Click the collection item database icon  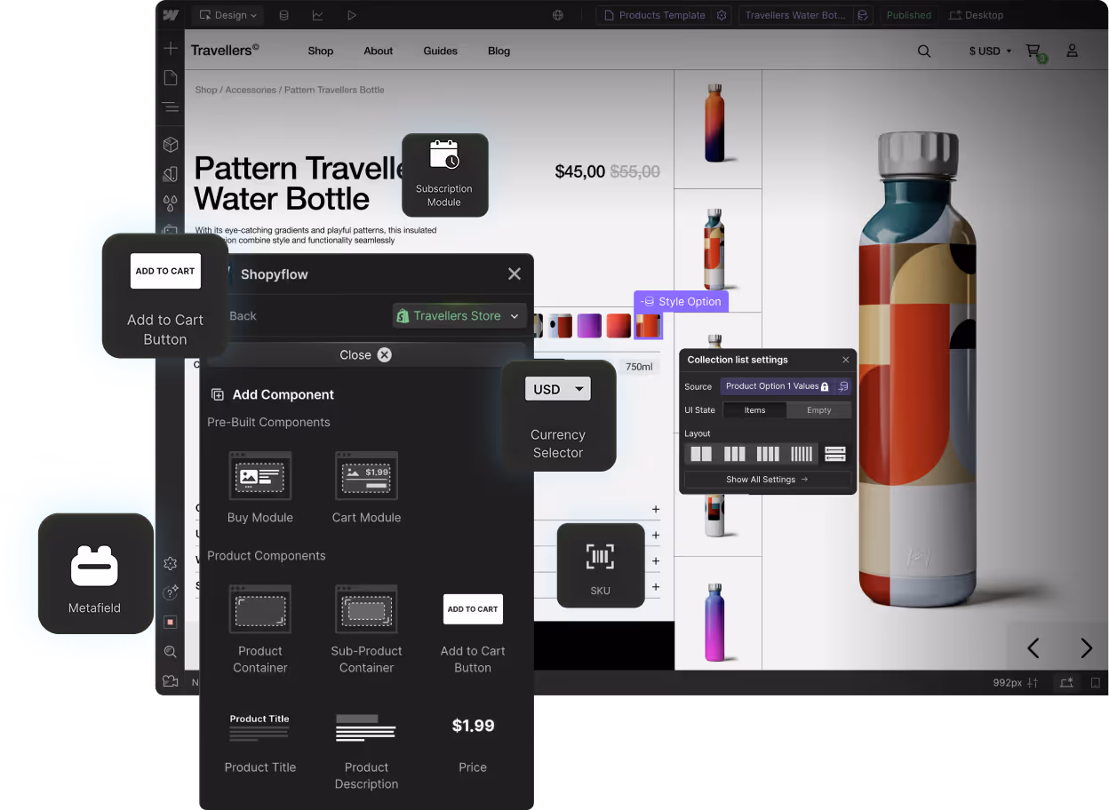coord(862,15)
